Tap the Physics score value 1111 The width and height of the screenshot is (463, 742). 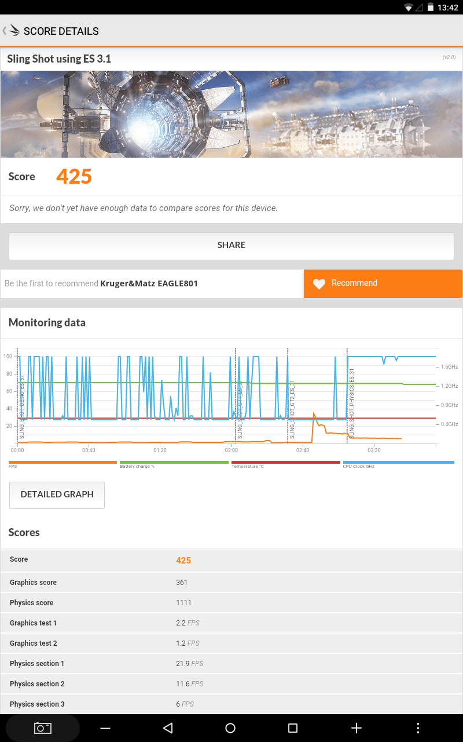183,603
